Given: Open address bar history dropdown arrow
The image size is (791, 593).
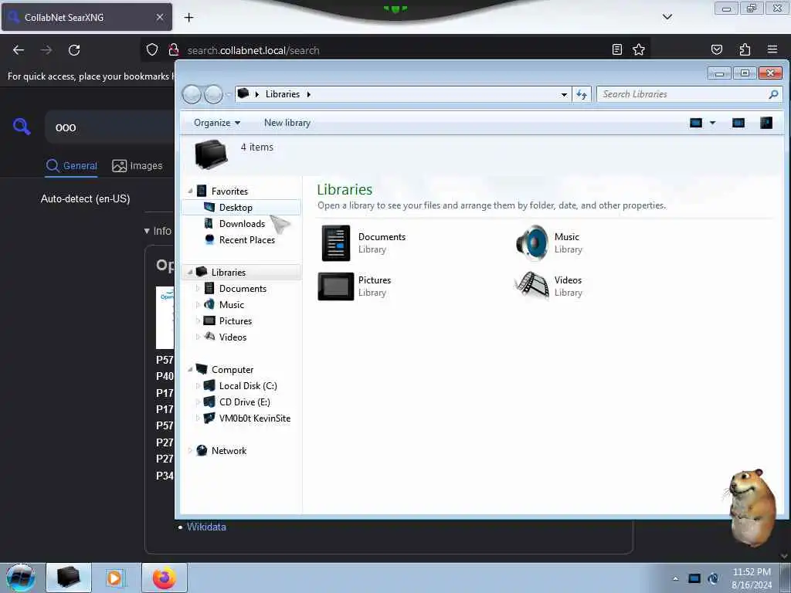Looking at the screenshot, I should coord(564,94).
